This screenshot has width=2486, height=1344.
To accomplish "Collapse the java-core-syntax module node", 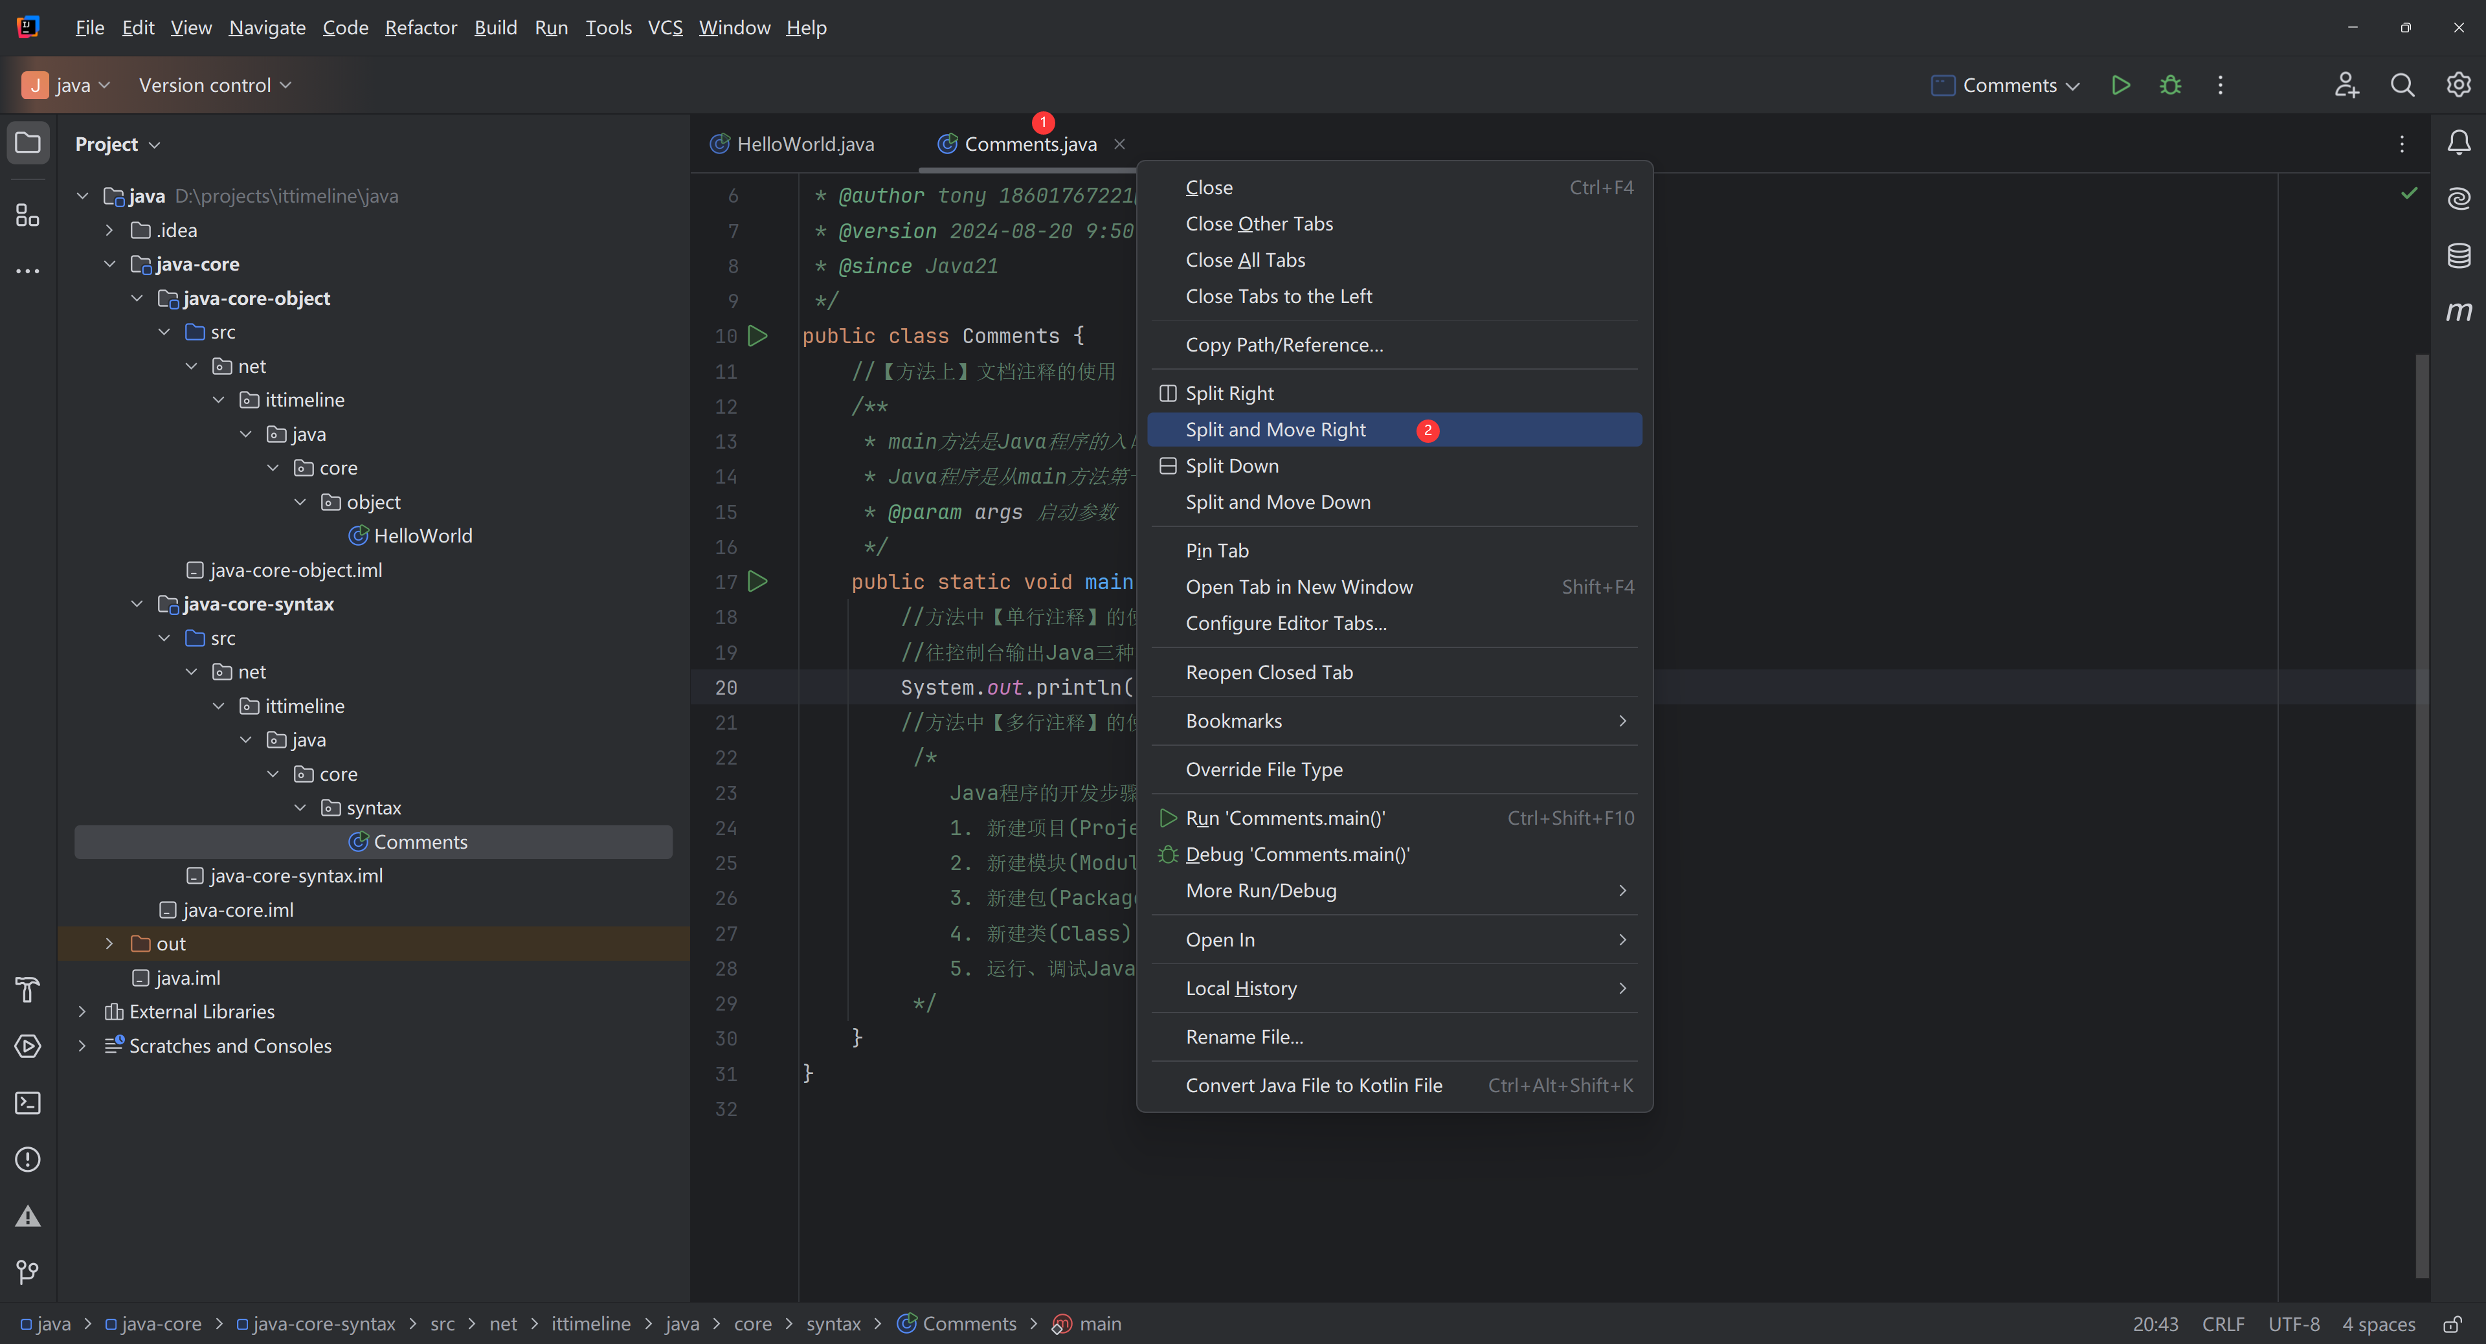I will (136, 604).
